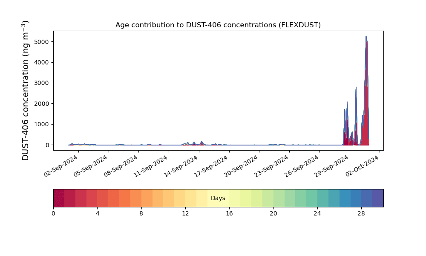
Task: Click the 02-Sep-2024 date label
Action: pyautogui.click(x=60, y=166)
